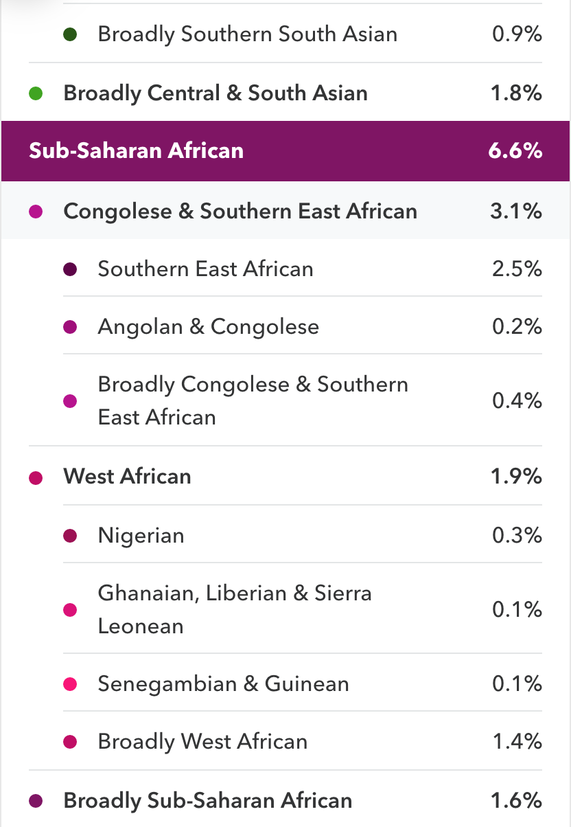Image resolution: width=571 pixels, height=827 pixels.
Task: Expand Congolese & Southern East African category
Action: (x=285, y=211)
